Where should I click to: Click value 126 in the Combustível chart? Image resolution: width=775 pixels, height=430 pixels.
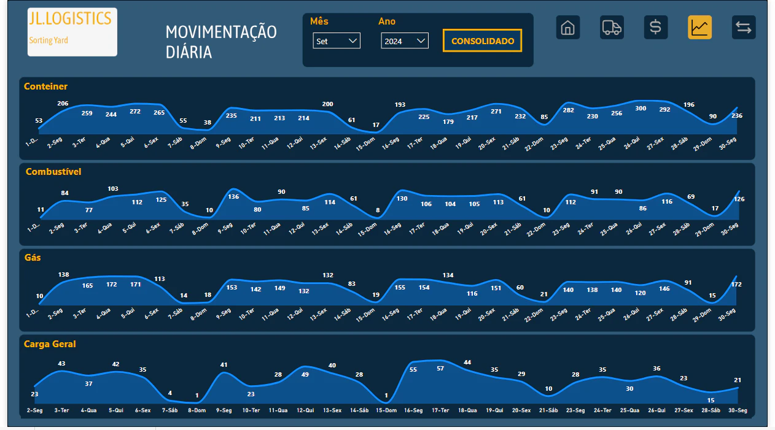coord(739,198)
